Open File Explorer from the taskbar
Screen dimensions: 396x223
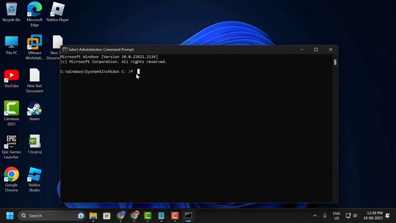point(93,216)
